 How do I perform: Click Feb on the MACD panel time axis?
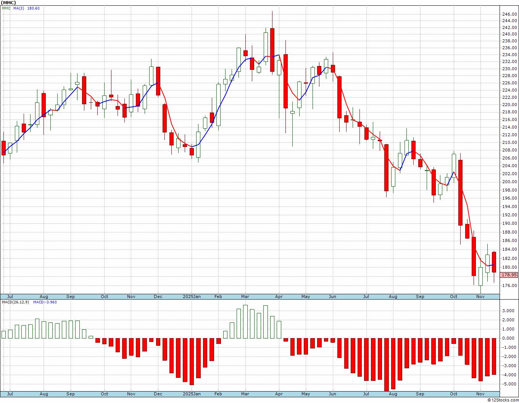click(218, 394)
